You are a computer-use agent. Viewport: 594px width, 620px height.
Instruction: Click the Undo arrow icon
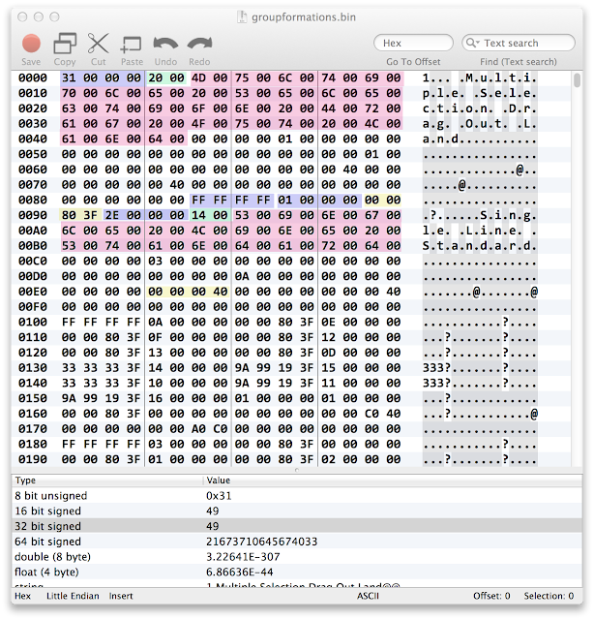coord(165,43)
